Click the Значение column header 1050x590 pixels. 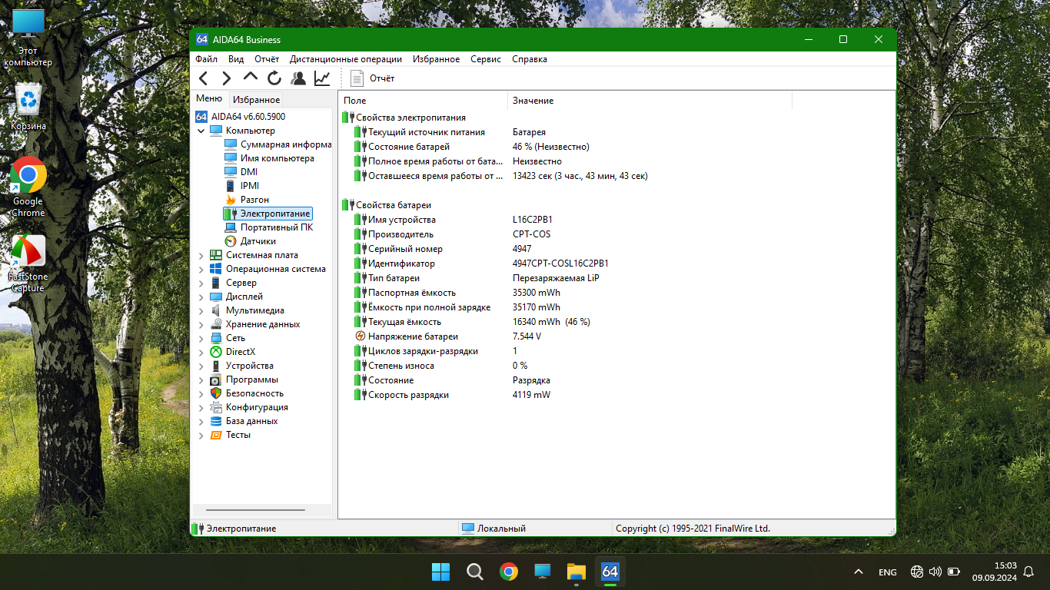(x=533, y=101)
